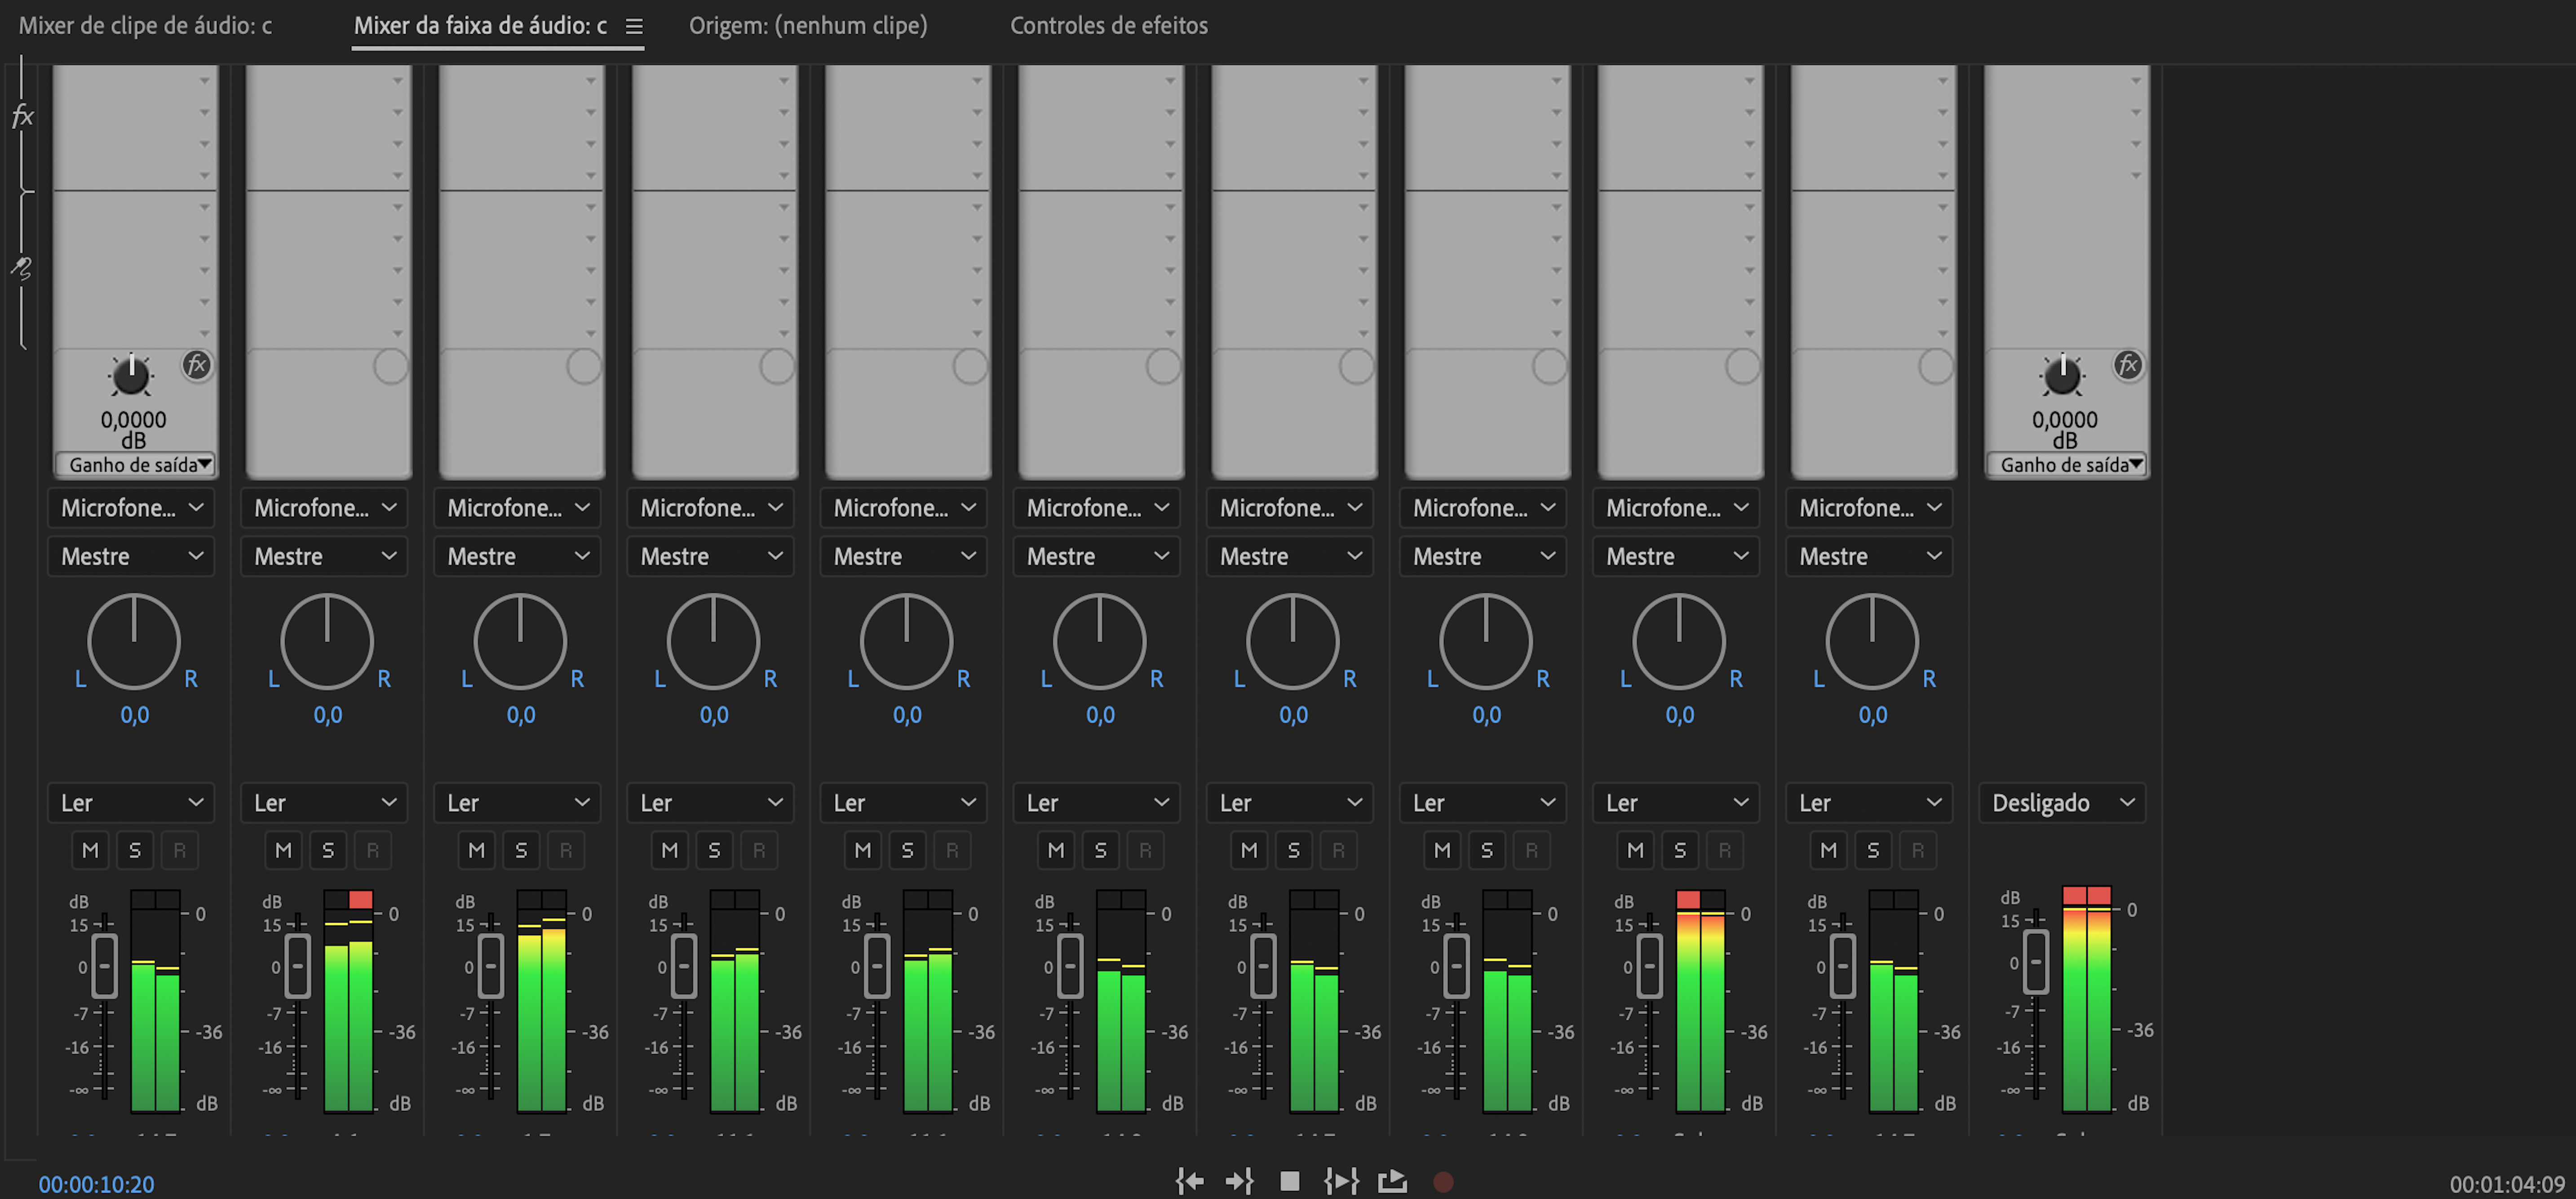This screenshot has height=1199, width=2576.
Task: Open the master automation mode Desligado dropdown
Action: coord(2062,802)
